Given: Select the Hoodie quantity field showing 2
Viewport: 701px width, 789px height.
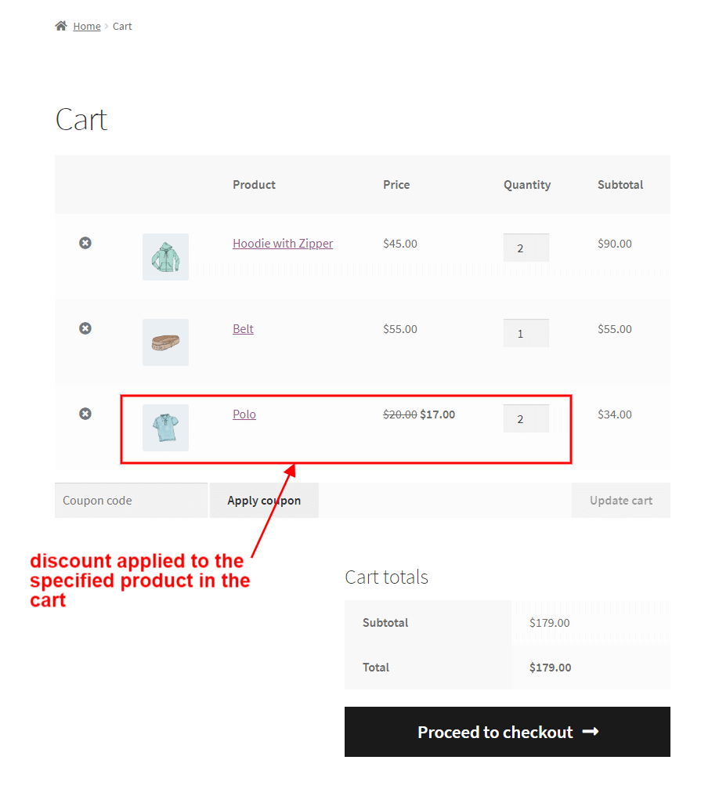Looking at the screenshot, I should (526, 247).
